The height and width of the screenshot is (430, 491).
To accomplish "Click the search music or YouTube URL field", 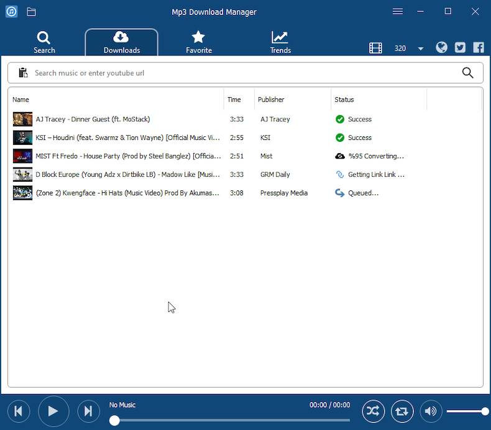I will coord(242,73).
